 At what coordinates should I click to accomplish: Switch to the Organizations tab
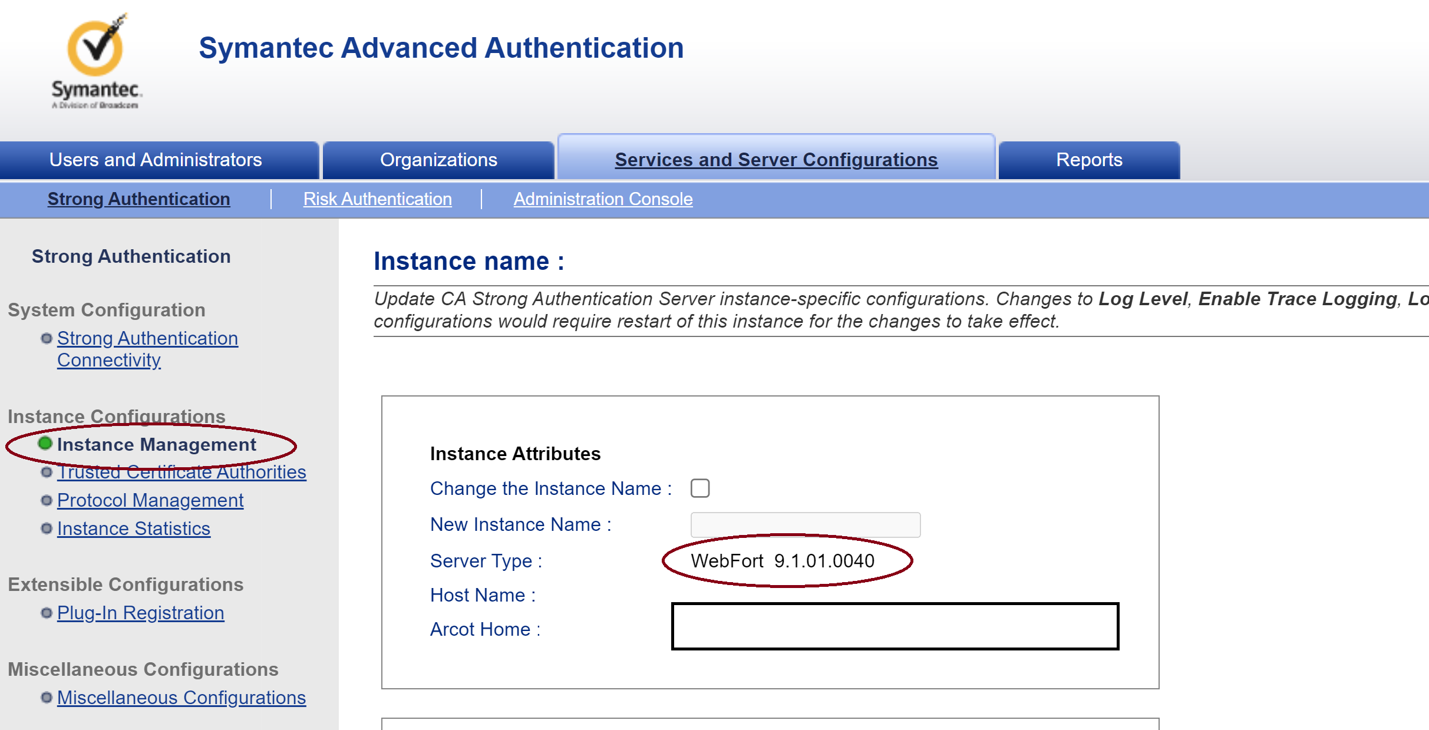pyautogui.click(x=438, y=160)
